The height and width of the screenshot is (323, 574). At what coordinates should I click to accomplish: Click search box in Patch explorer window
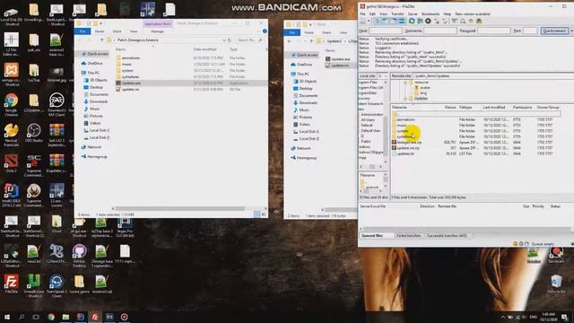click(x=249, y=39)
